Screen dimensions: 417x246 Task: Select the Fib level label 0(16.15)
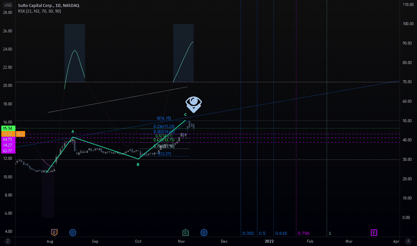(x=164, y=118)
